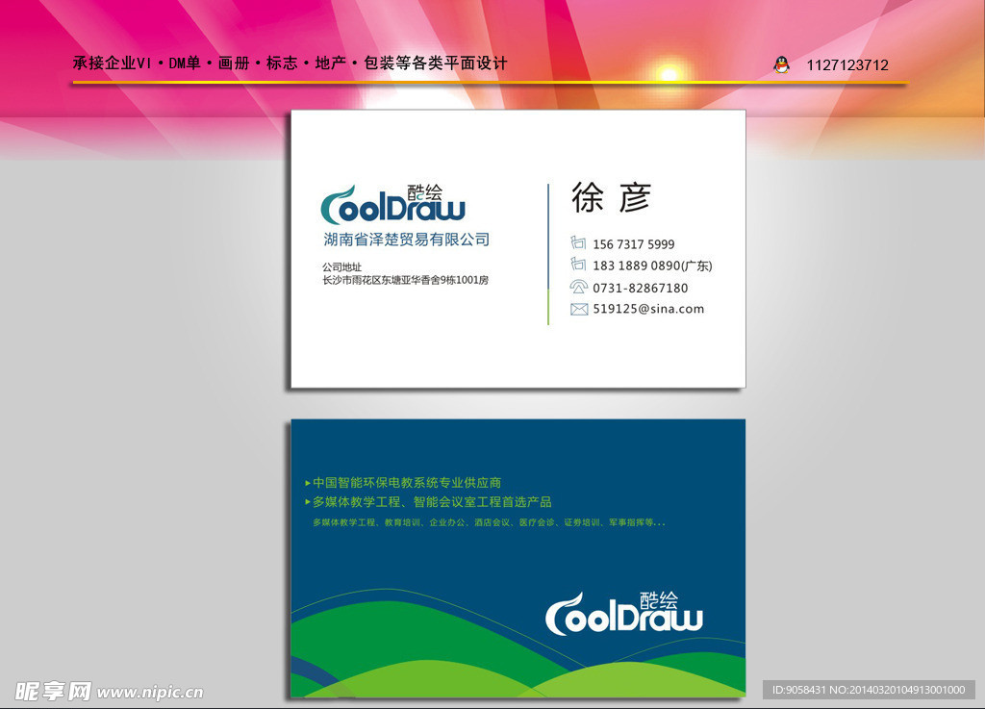The width and height of the screenshot is (985, 709).
Task: Click landline number 0731-82867180
Action: [640, 289]
